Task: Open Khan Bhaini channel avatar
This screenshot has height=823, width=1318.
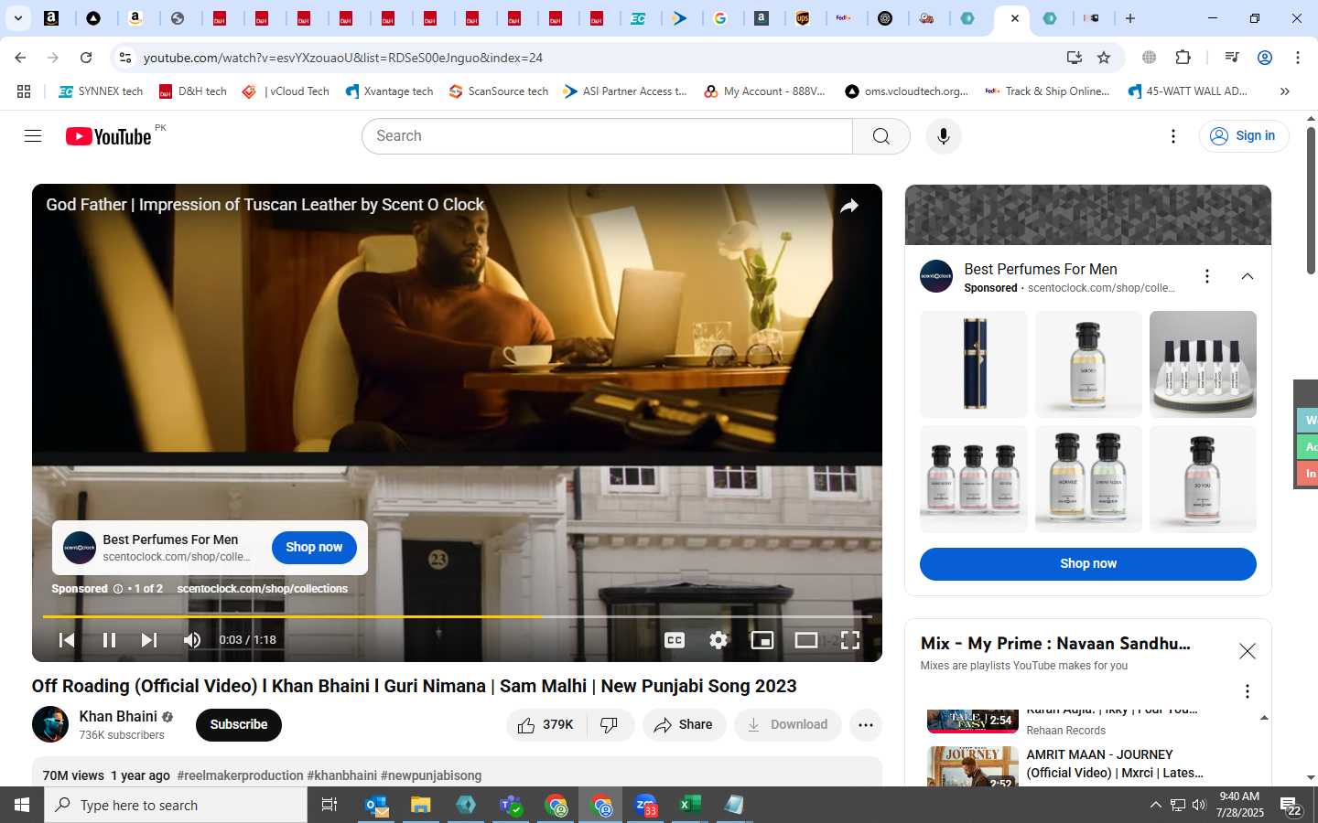Action: (50, 724)
